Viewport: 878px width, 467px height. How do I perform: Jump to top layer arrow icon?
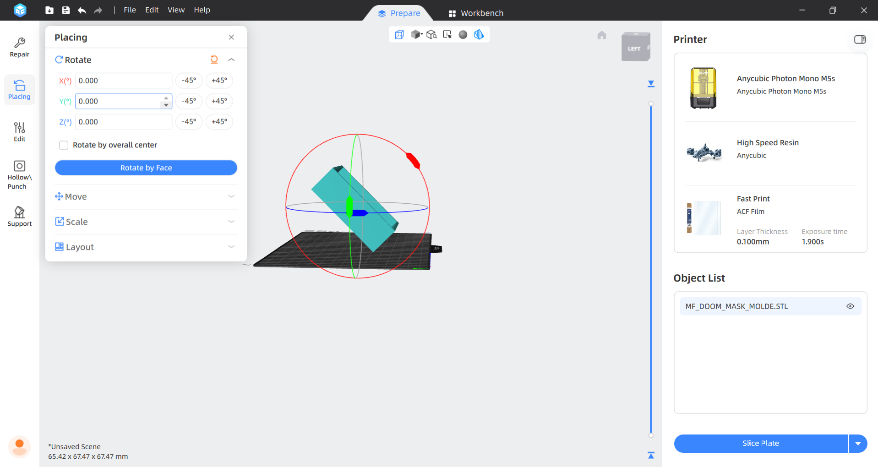point(651,84)
